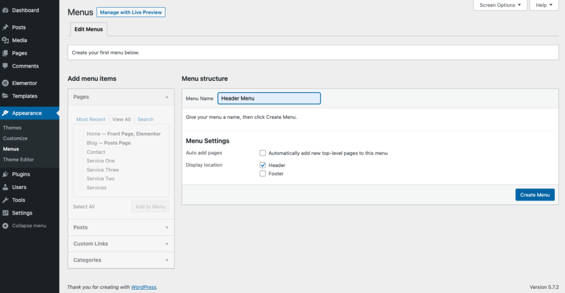Click the Menu Settings heading
565x293 pixels.
[x=207, y=141]
